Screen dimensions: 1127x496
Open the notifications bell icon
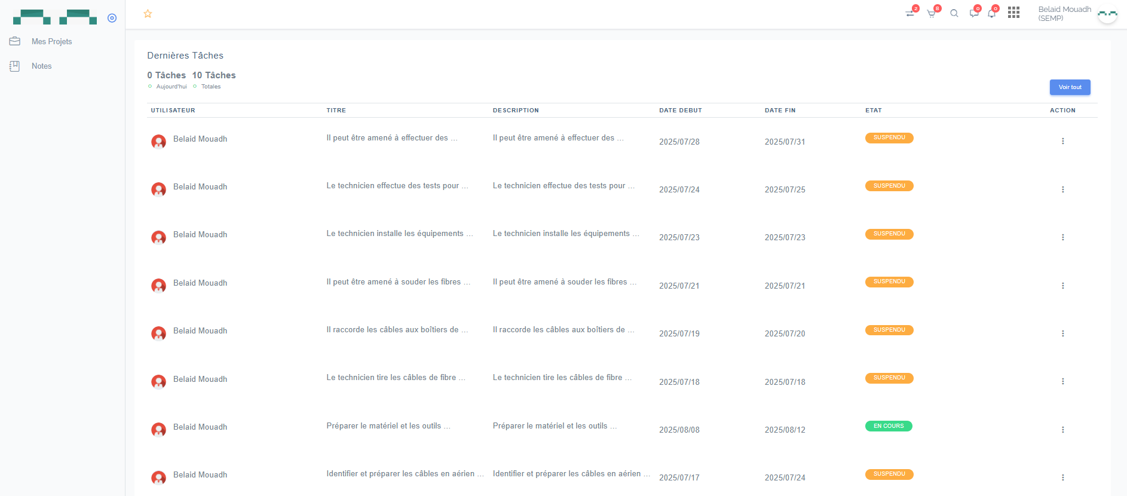pos(992,13)
